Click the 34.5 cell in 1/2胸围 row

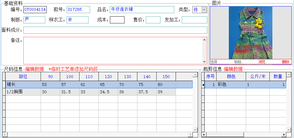coord(108,92)
